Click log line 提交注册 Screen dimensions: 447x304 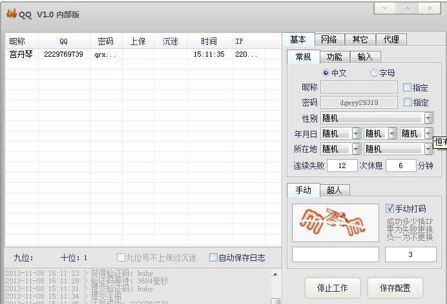tap(63, 296)
